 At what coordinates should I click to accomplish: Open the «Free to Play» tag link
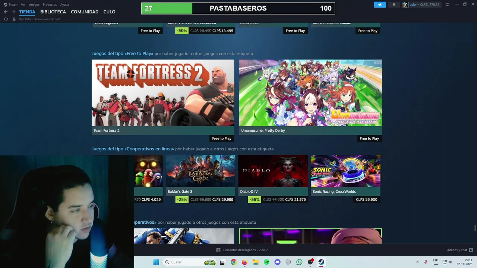[122, 54]
